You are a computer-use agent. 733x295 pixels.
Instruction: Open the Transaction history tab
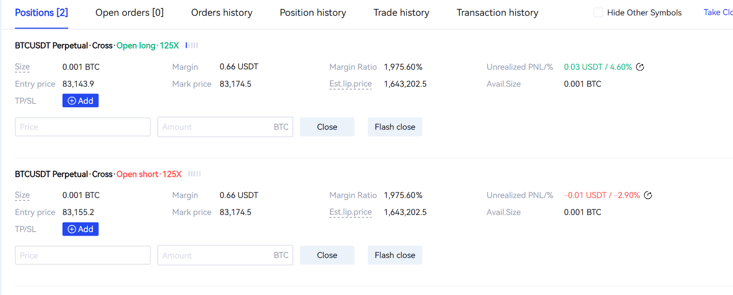coord(498,13)
